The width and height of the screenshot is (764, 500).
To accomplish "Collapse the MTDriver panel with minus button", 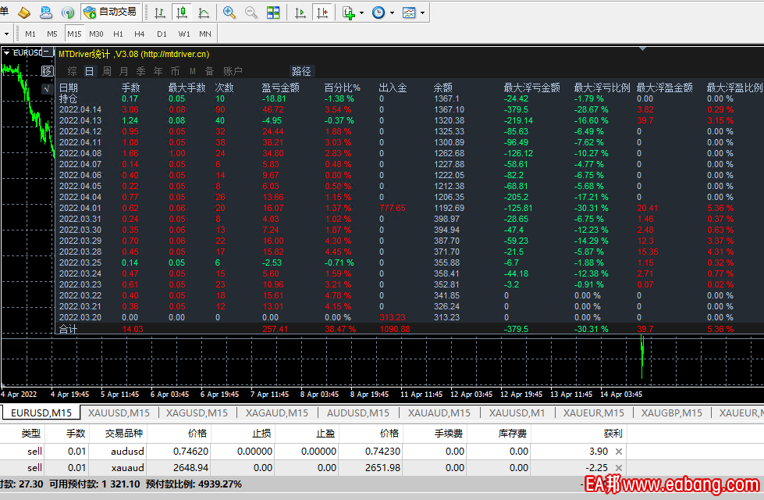I will pyautogui.click(x=47, y=52).
